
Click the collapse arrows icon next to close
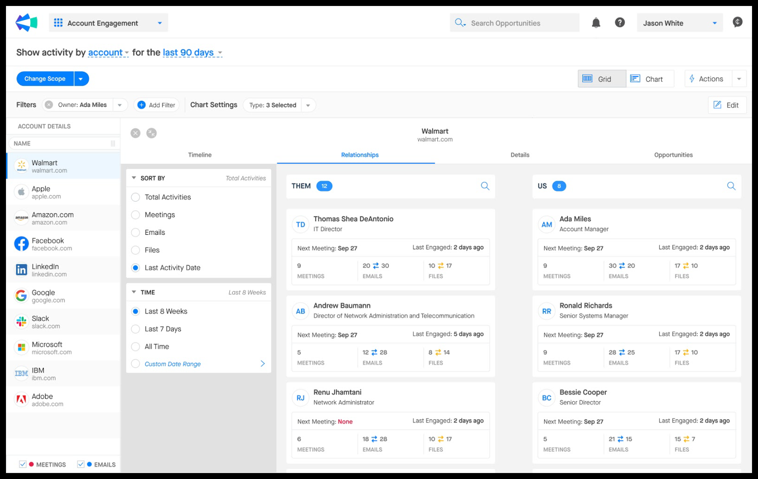(x=151, y=133)
